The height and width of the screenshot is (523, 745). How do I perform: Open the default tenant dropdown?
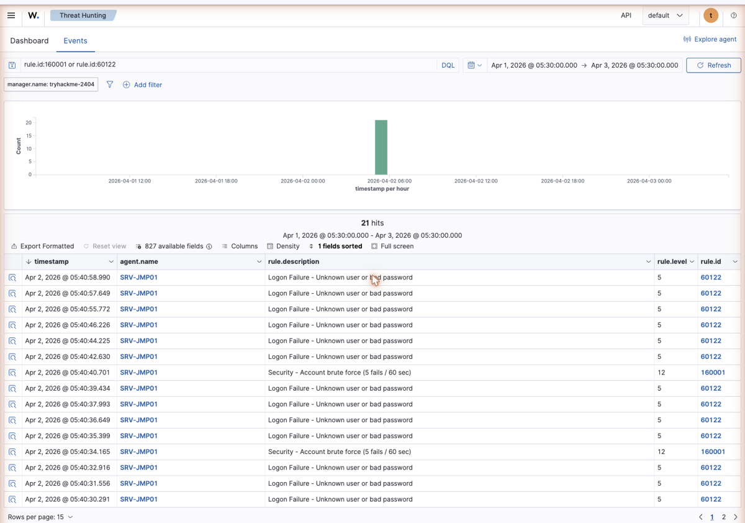(665, 16)
